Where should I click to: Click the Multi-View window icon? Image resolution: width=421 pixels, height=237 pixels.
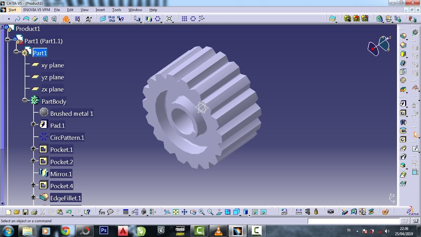(228, 212)
